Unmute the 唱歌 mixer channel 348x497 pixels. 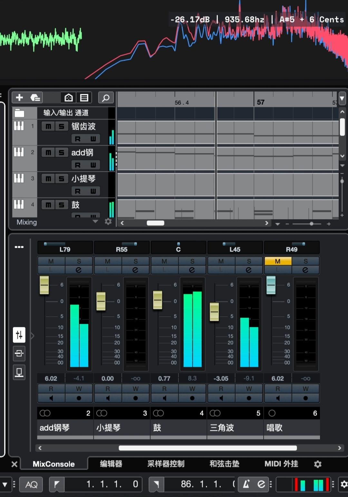click(278, 261)
